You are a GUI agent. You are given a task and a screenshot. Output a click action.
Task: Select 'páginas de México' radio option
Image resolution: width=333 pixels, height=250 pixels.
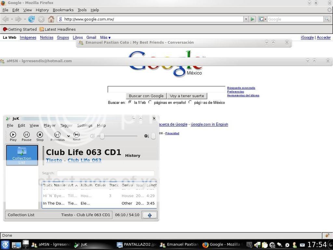190,102
